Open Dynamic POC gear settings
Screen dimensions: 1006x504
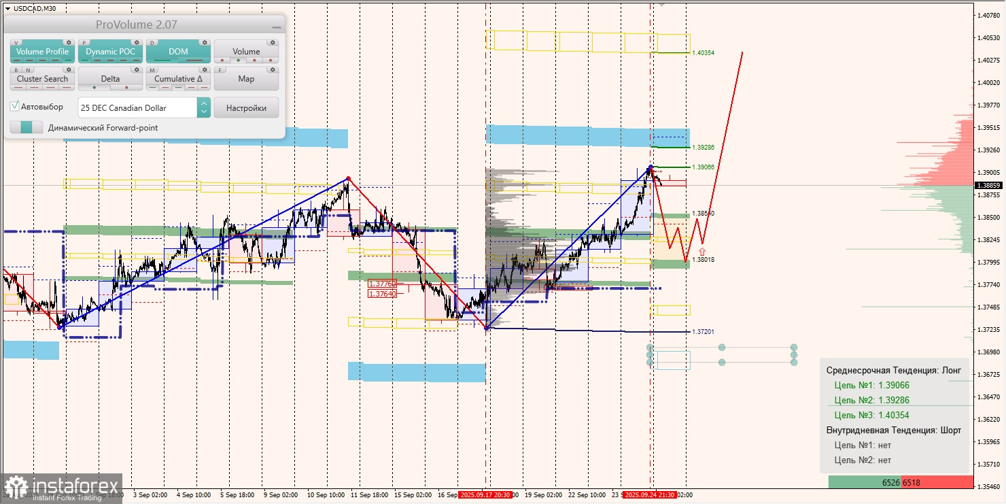137,42
